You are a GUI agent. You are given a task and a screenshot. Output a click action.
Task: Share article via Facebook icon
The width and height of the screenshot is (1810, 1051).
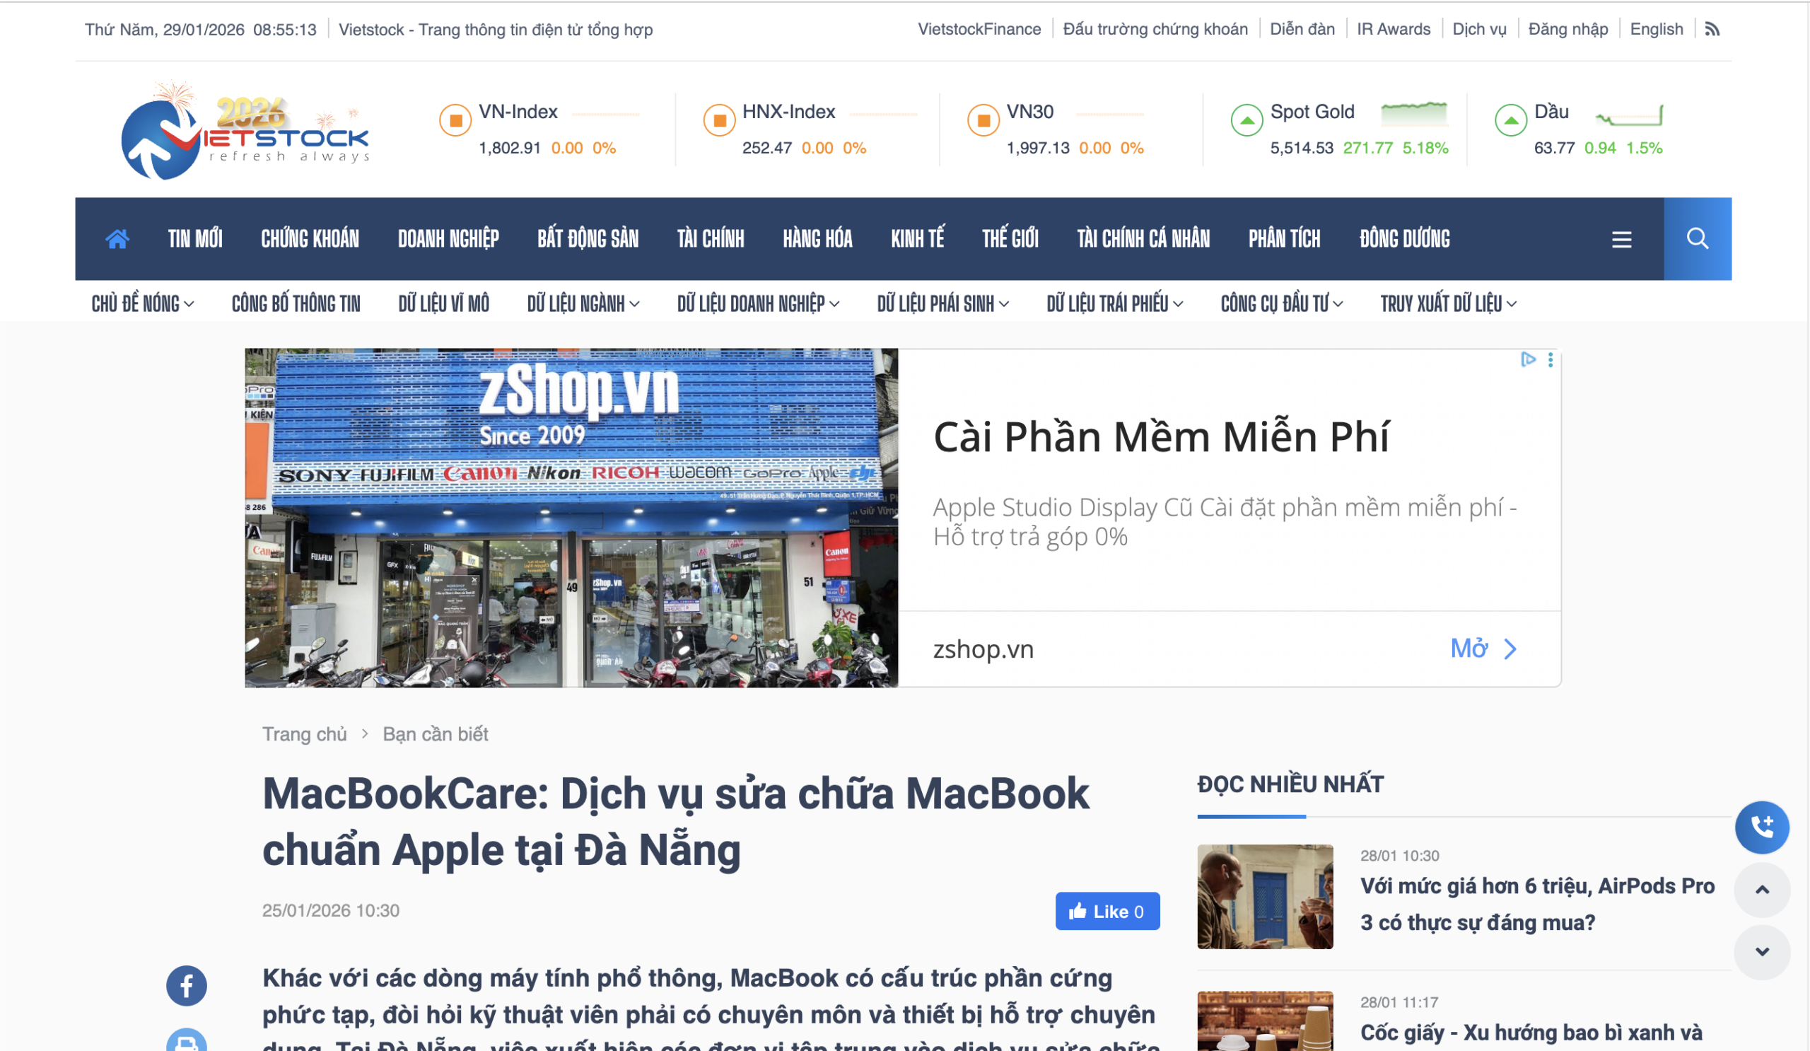point(187,985)
